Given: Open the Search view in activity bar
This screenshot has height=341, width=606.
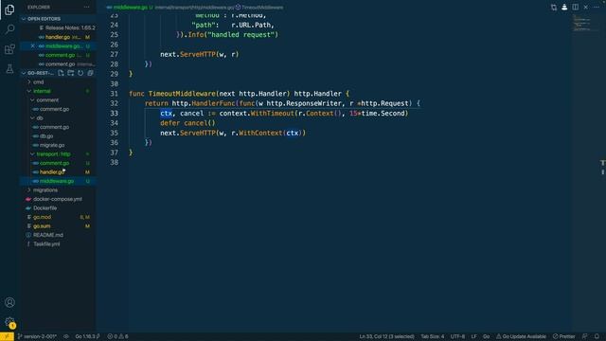Looking at the screenshot, I should pos(9,29).
